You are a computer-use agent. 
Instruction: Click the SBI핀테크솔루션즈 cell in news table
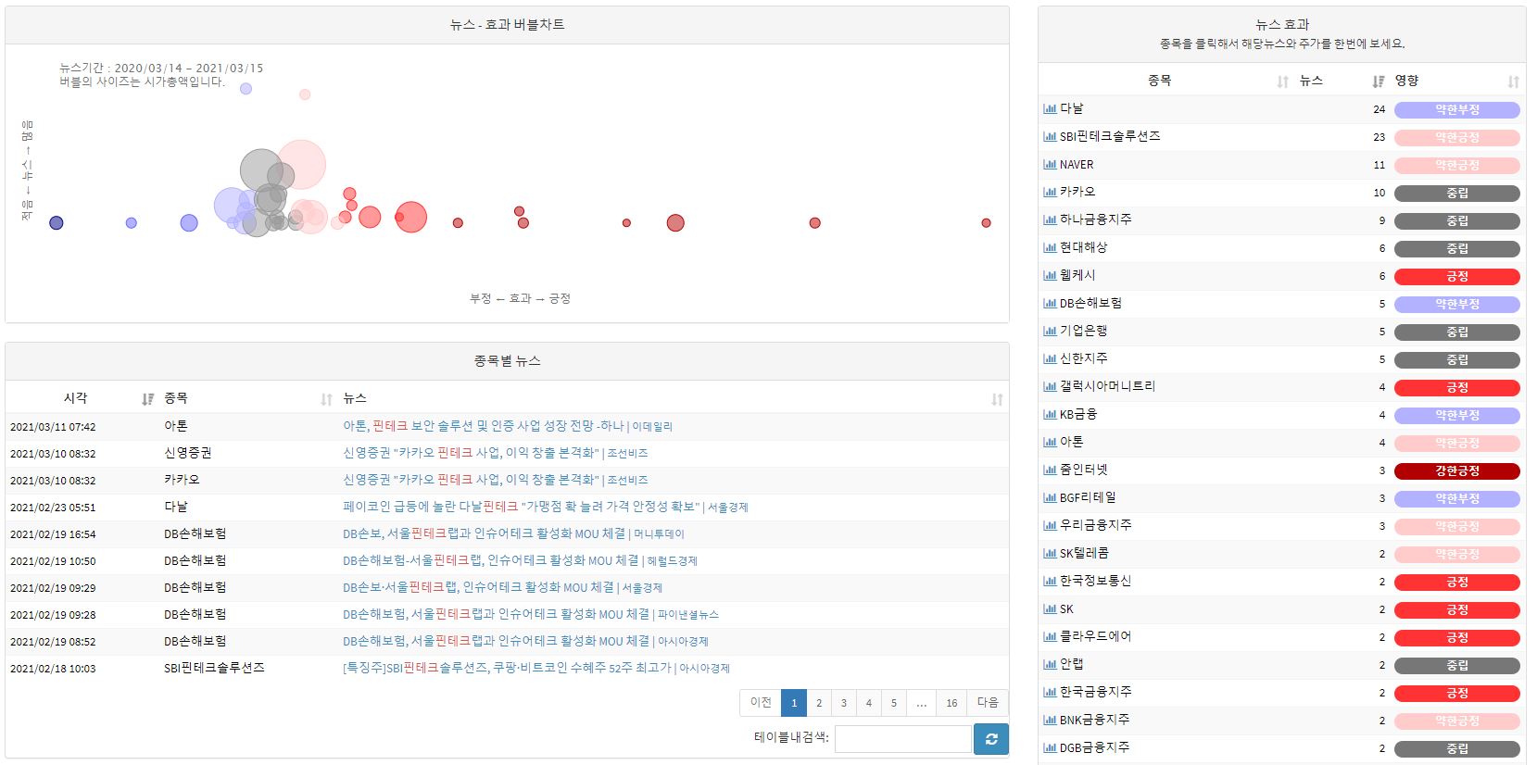tap(214, 668)
